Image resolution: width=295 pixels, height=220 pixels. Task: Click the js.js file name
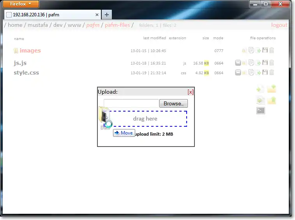point(20,63)
